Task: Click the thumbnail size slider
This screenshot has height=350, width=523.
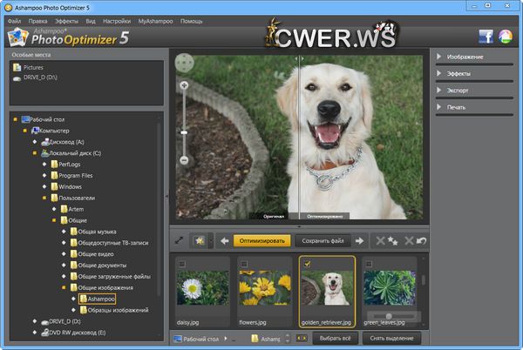Action: pyautogui.click(x=388, y=316)
